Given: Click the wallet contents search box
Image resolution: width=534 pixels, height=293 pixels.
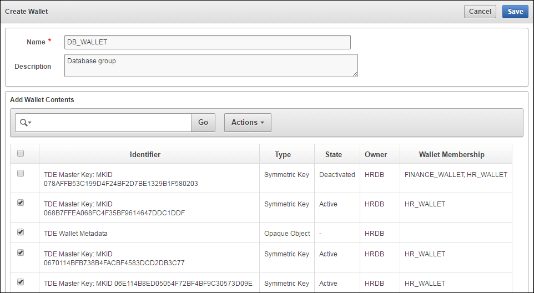Looking at the screenshot, I should tap(112, 123).
